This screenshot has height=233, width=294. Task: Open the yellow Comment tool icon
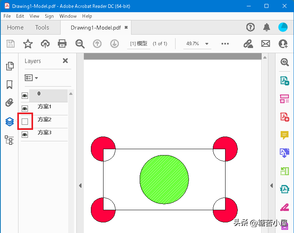coord(285,135)
